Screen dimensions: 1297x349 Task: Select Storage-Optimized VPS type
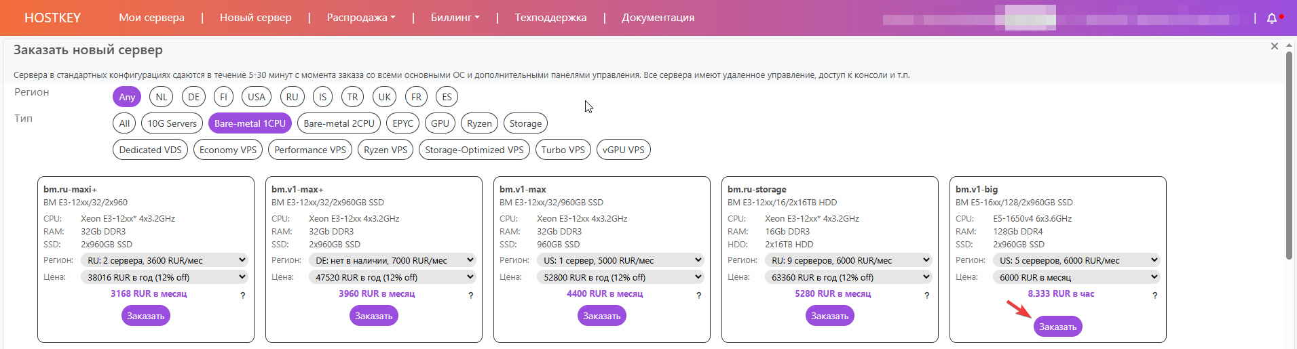[474, 150]
